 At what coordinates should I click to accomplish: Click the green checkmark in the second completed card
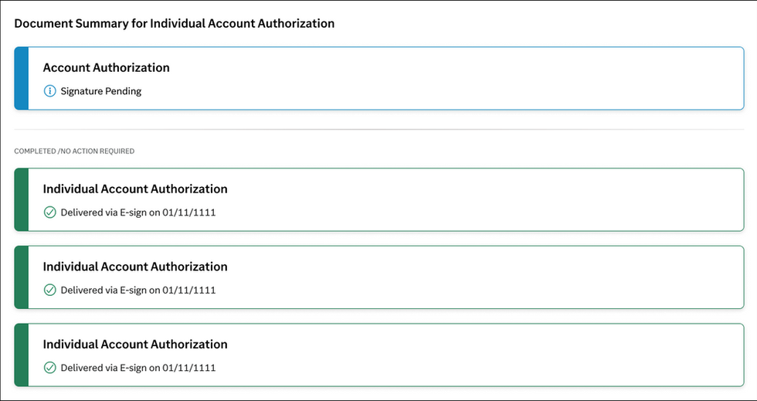(50, 291)
